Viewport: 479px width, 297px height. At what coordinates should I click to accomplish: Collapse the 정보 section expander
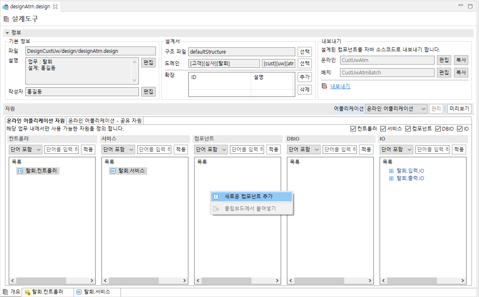click(x=7, y=32)
